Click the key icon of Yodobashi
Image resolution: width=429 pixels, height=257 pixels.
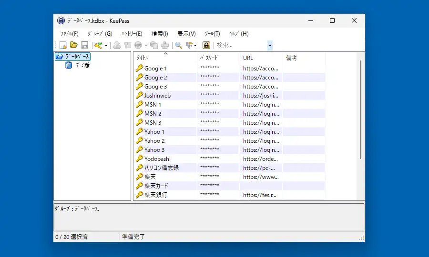point(140,158)
